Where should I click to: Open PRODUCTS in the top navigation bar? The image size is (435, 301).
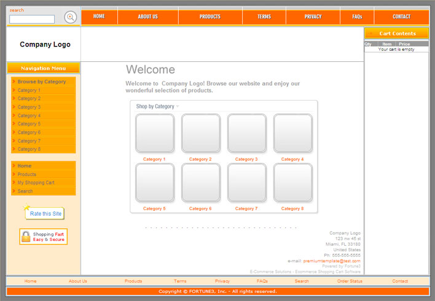tap(210, 17)
